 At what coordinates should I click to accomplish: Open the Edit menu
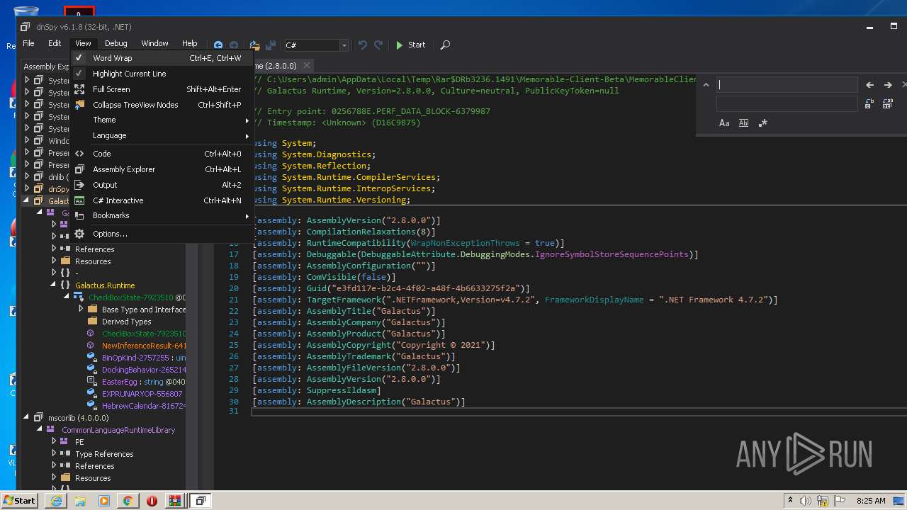(55, 43)
